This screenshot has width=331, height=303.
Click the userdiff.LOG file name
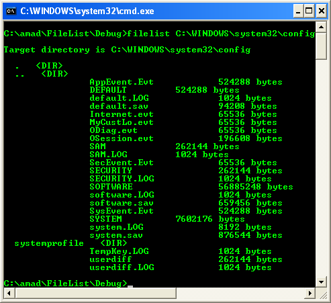pyautogui.click(x=122, y=267)
